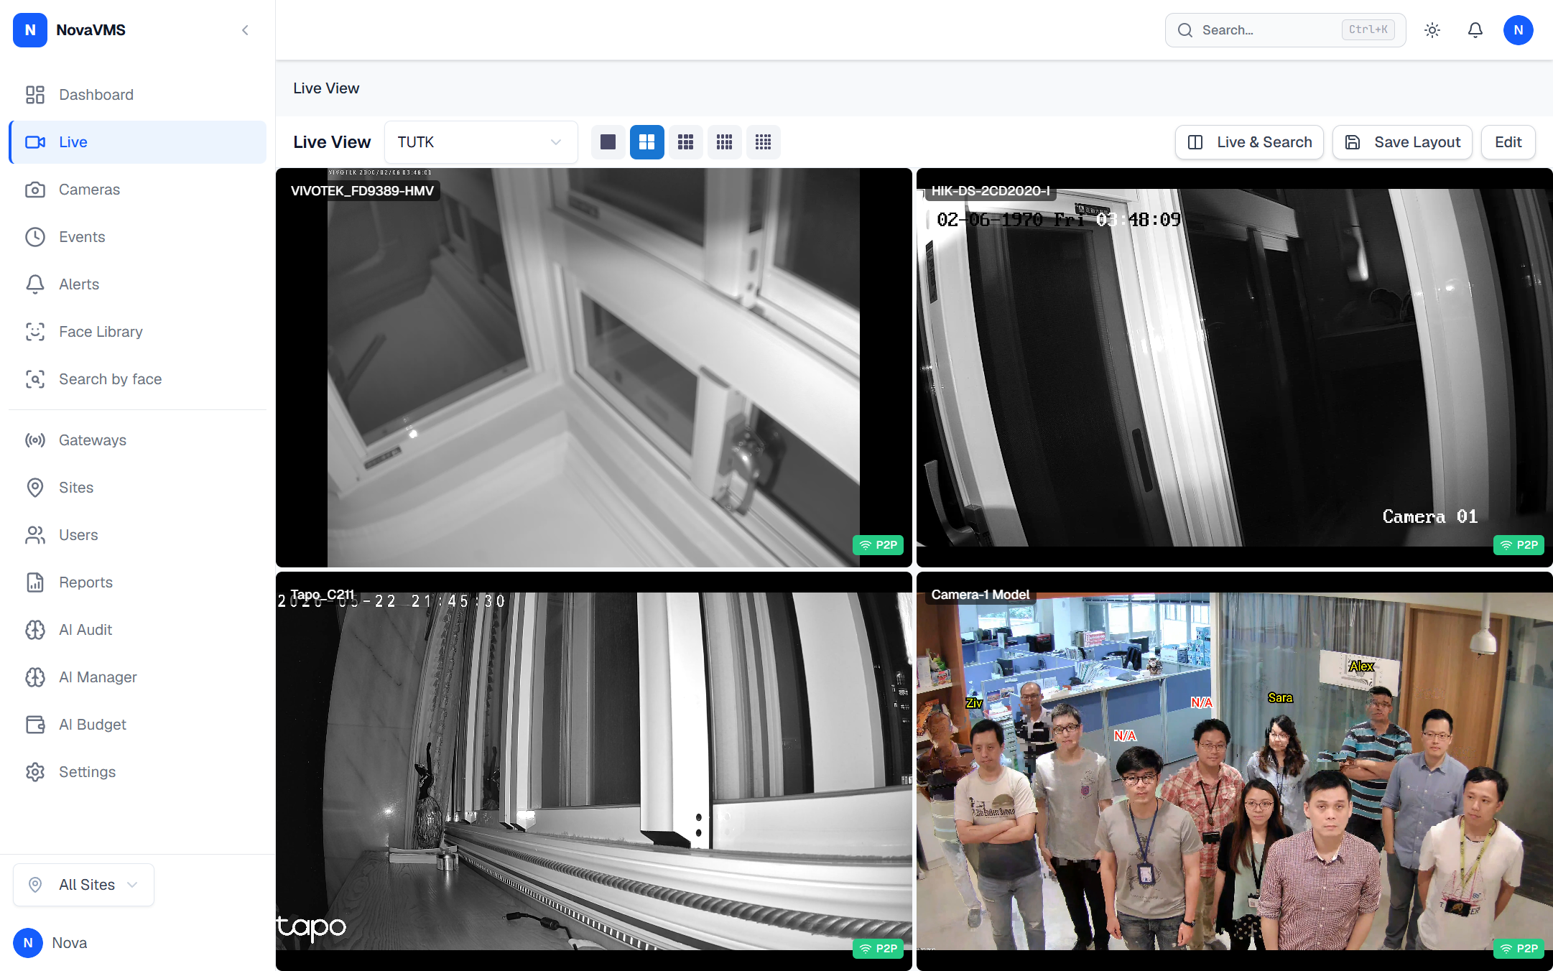1553x971 pixels.
Task: Click the Events clock icon
Action: coord(35,237)
